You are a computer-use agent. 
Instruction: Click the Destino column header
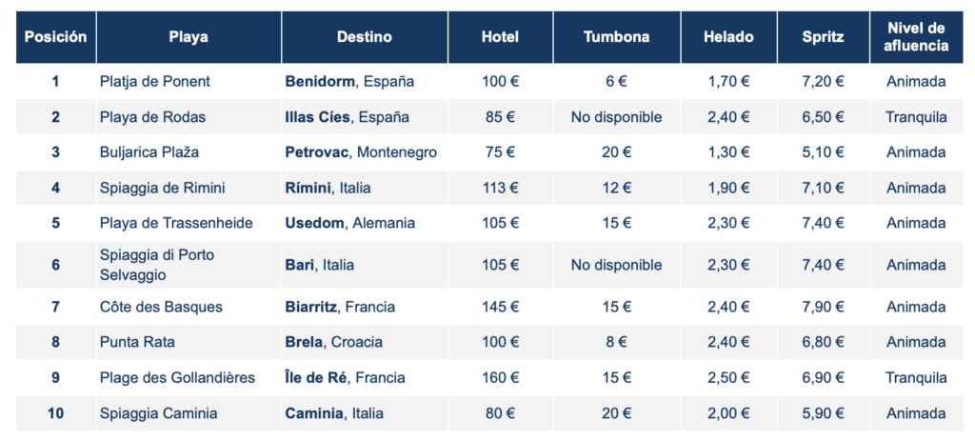365,37
